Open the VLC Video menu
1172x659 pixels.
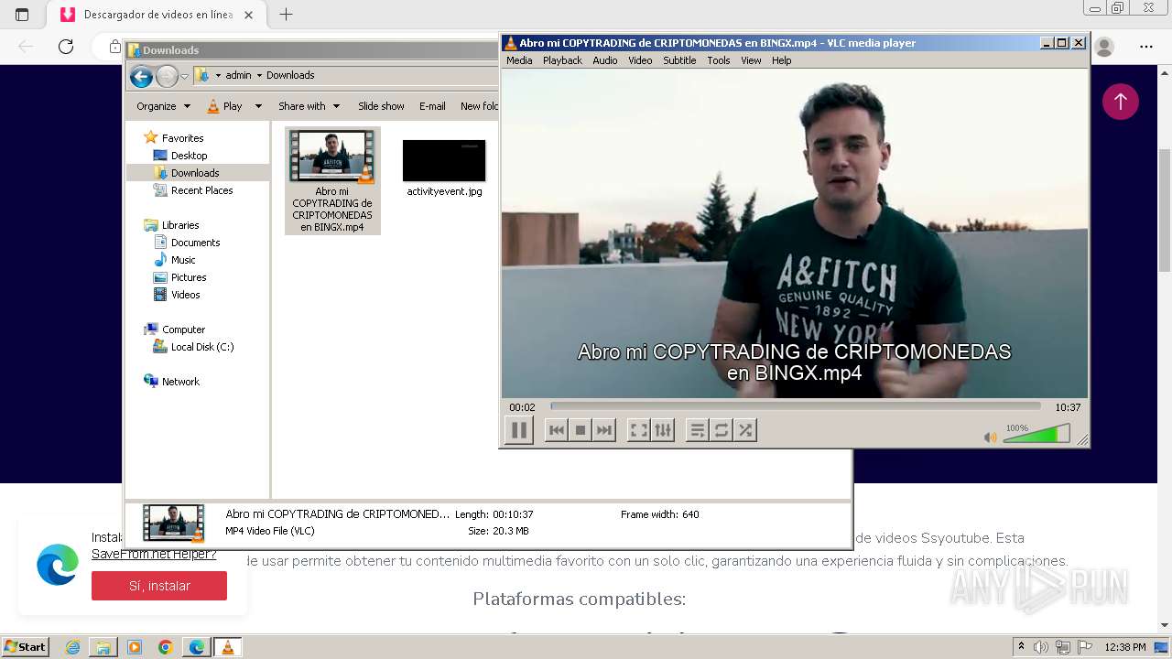click(640, 60)
